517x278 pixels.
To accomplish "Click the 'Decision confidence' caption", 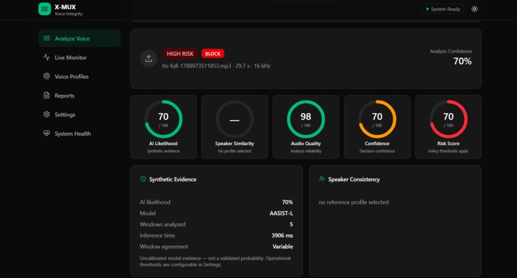I will [377, 151].
